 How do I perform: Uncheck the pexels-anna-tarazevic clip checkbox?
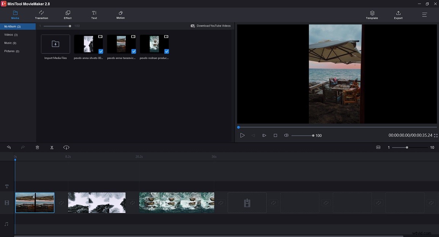click(133, 51)
